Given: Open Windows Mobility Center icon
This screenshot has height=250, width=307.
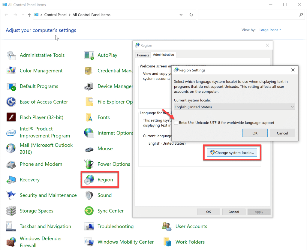Looking at the screenshot, I should click(89, 242).
